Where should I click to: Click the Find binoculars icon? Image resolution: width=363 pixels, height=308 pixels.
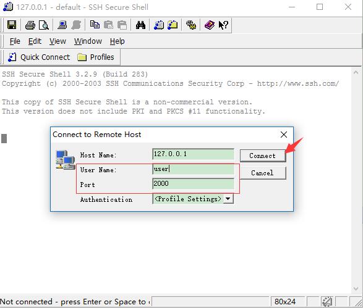tap(140, 25)
